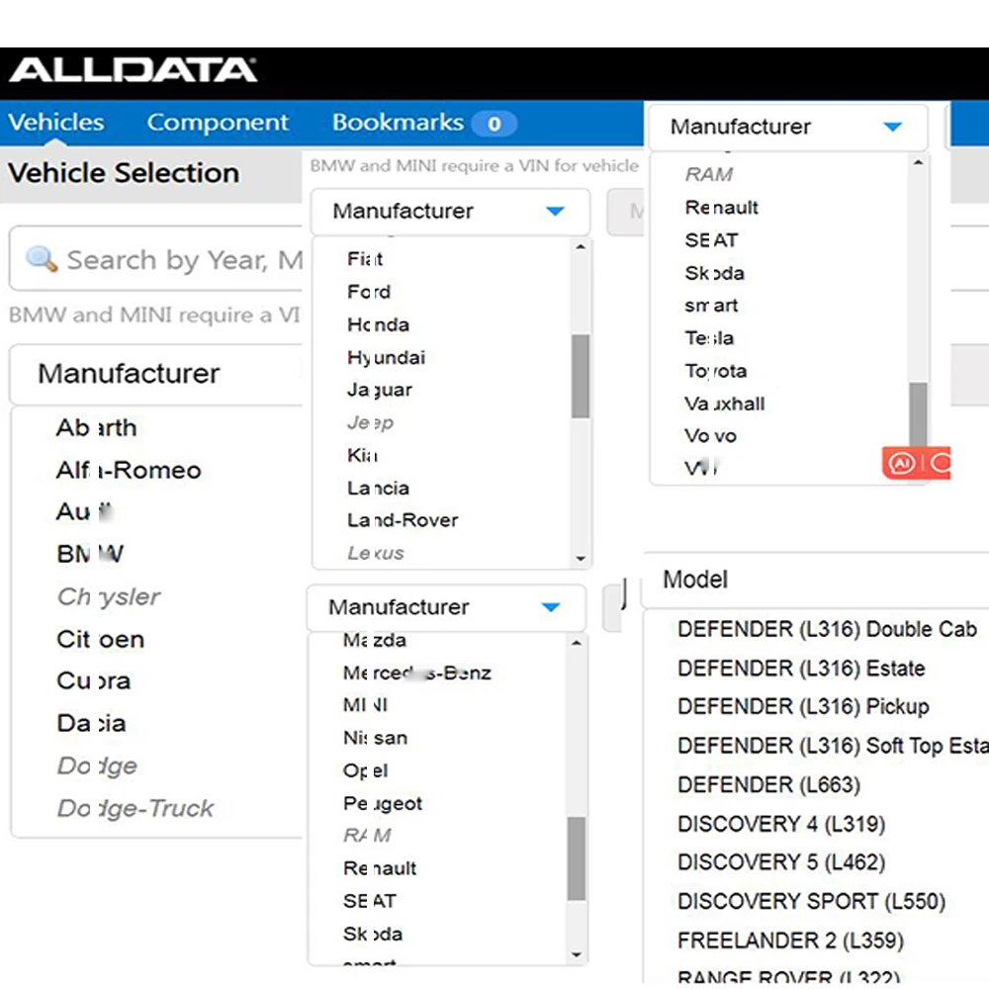This screenshot has height=989, width=989.
Task: Select DEFENDER (L316) Pickup model
Action: pos(803,707)
